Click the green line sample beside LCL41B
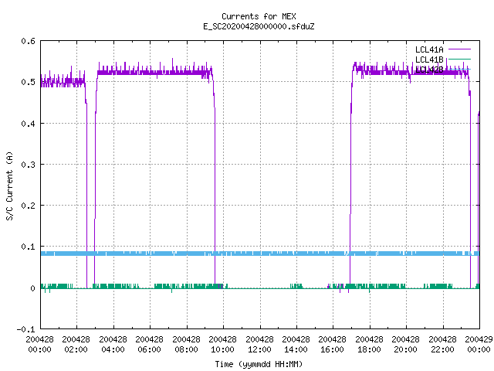 click(x=459, y=59)
